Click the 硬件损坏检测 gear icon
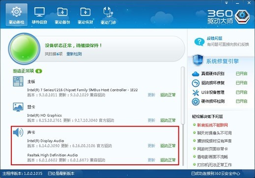 (196, 102)
